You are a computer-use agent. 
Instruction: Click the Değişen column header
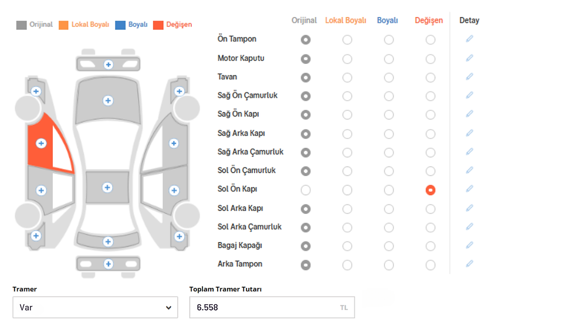[429, 21]
